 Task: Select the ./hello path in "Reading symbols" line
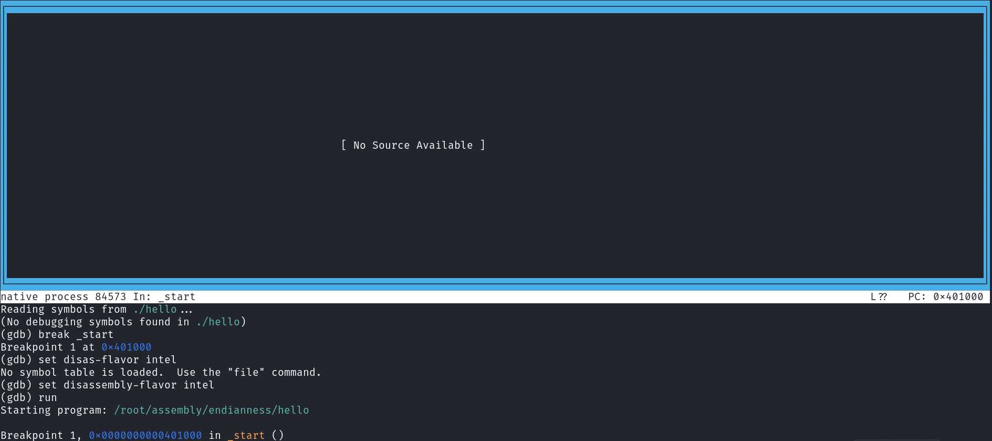point(155,310)
